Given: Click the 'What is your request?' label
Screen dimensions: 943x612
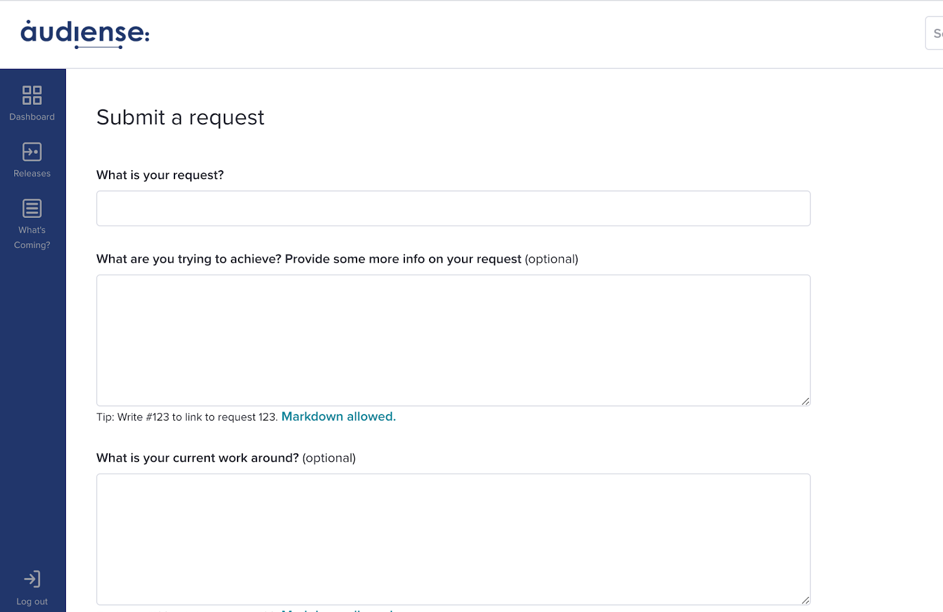Looking at the screenshot, I should (x=160, y=175).
